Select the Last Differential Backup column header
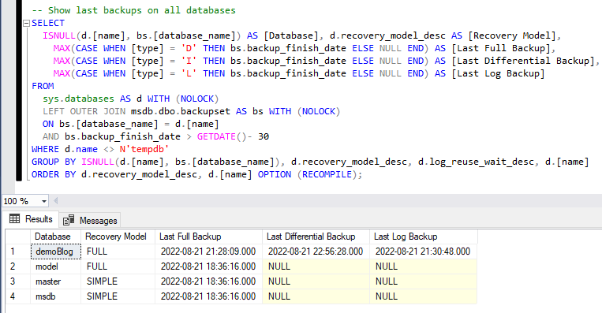 coord(316,237)
